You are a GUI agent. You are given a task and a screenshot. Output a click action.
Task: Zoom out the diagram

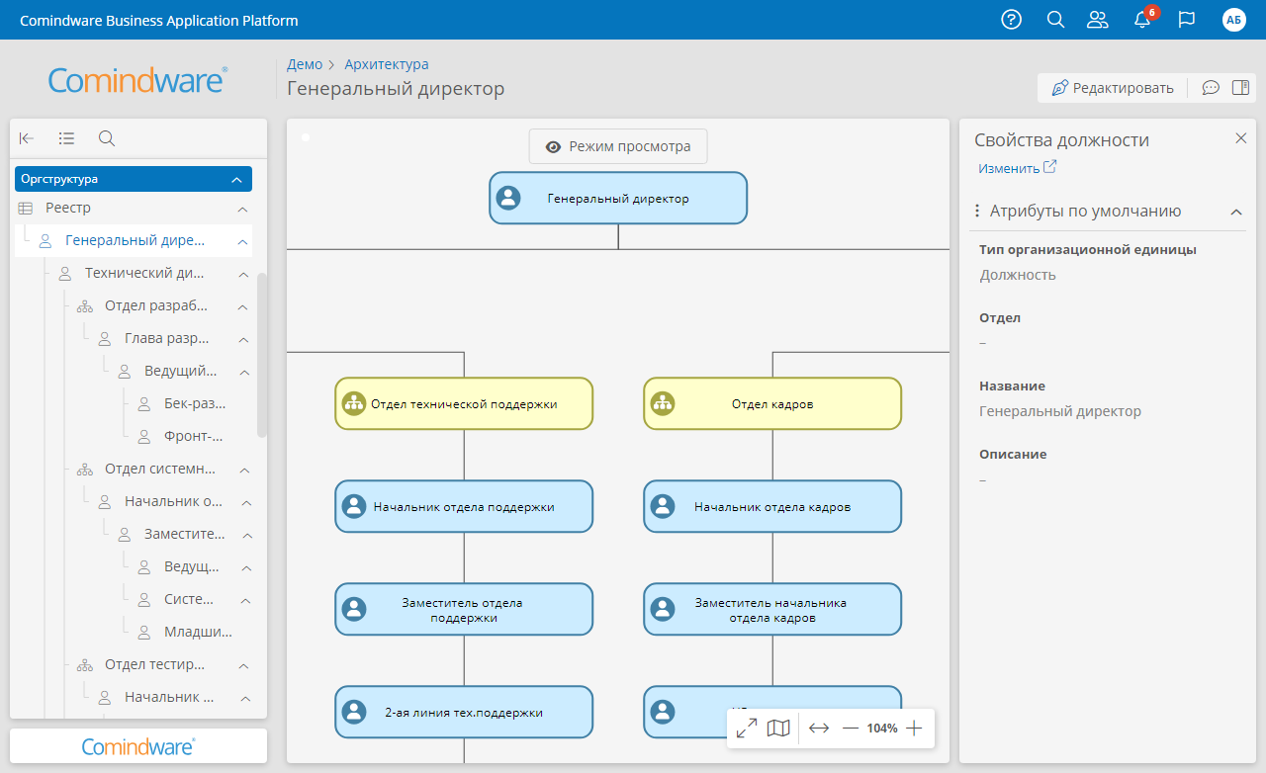click(x=851, y=729)
